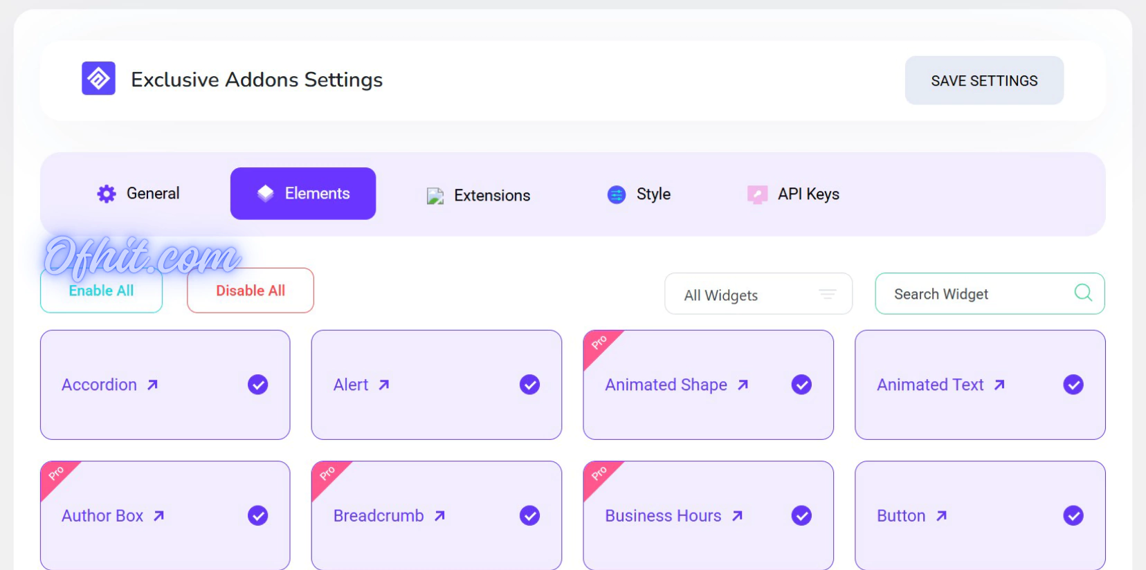Screen dimensions: 1146x570
Task: Open the Extensions tab
Action: (x=479, y=195)
